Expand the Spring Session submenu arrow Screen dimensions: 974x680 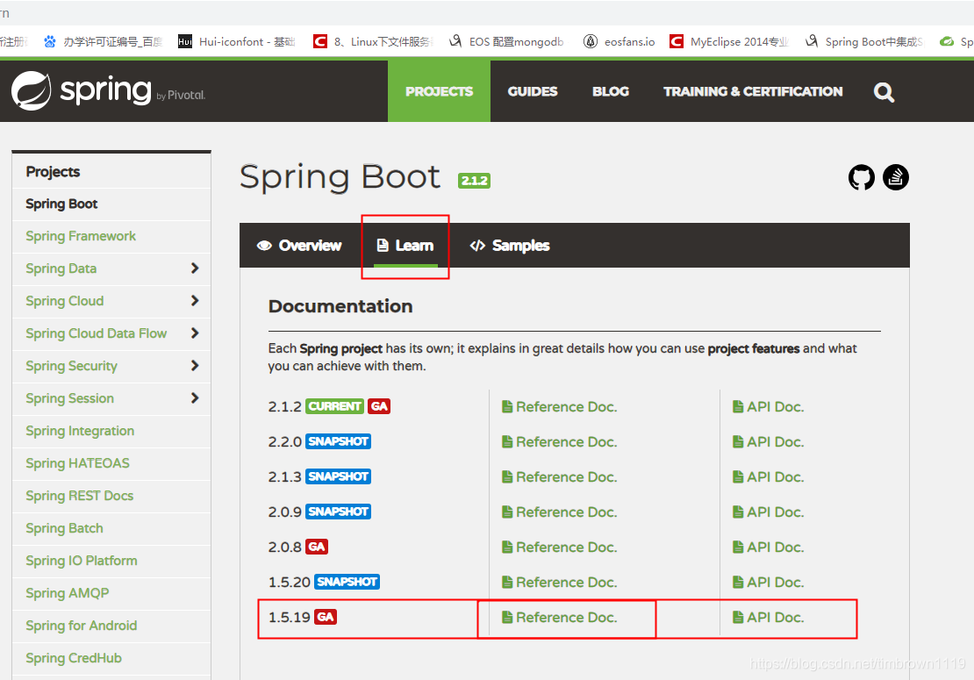[x=195, y=398]
